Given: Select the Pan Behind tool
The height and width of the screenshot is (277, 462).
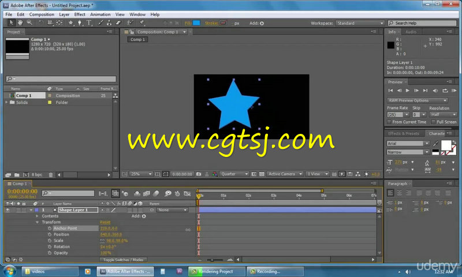Looking at the screenshot, I should (x=59, y=23).
